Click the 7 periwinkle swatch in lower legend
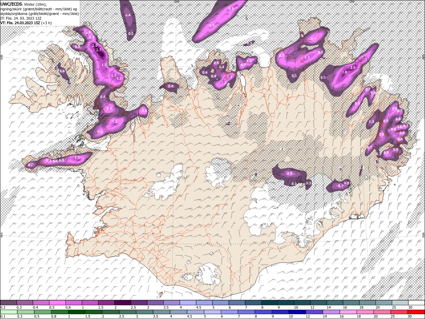 pyautogui.click(x=246, y=312)
